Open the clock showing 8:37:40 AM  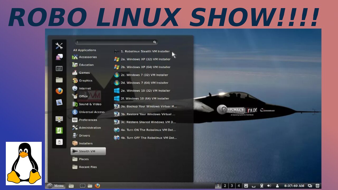pyautogui.click(x=294, y=186)
